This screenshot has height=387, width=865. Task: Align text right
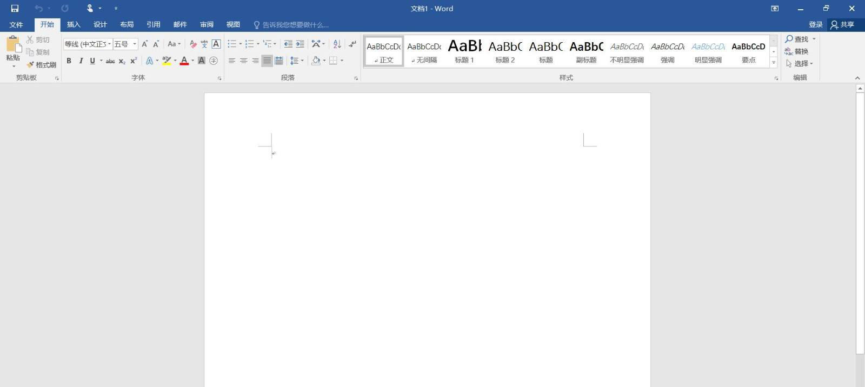(255, 61)
